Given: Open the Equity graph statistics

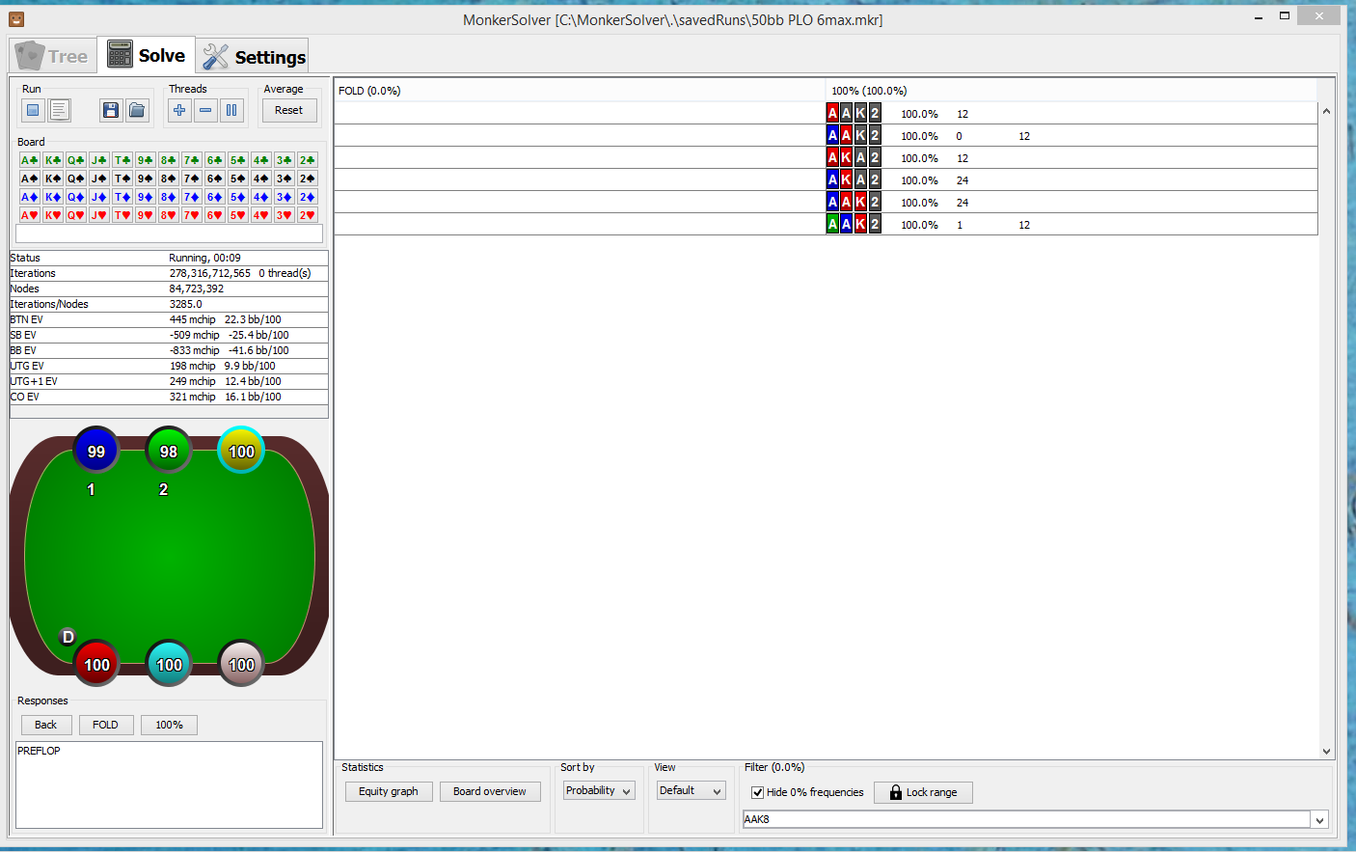Looking at the screenshot, I should [389, 792].
